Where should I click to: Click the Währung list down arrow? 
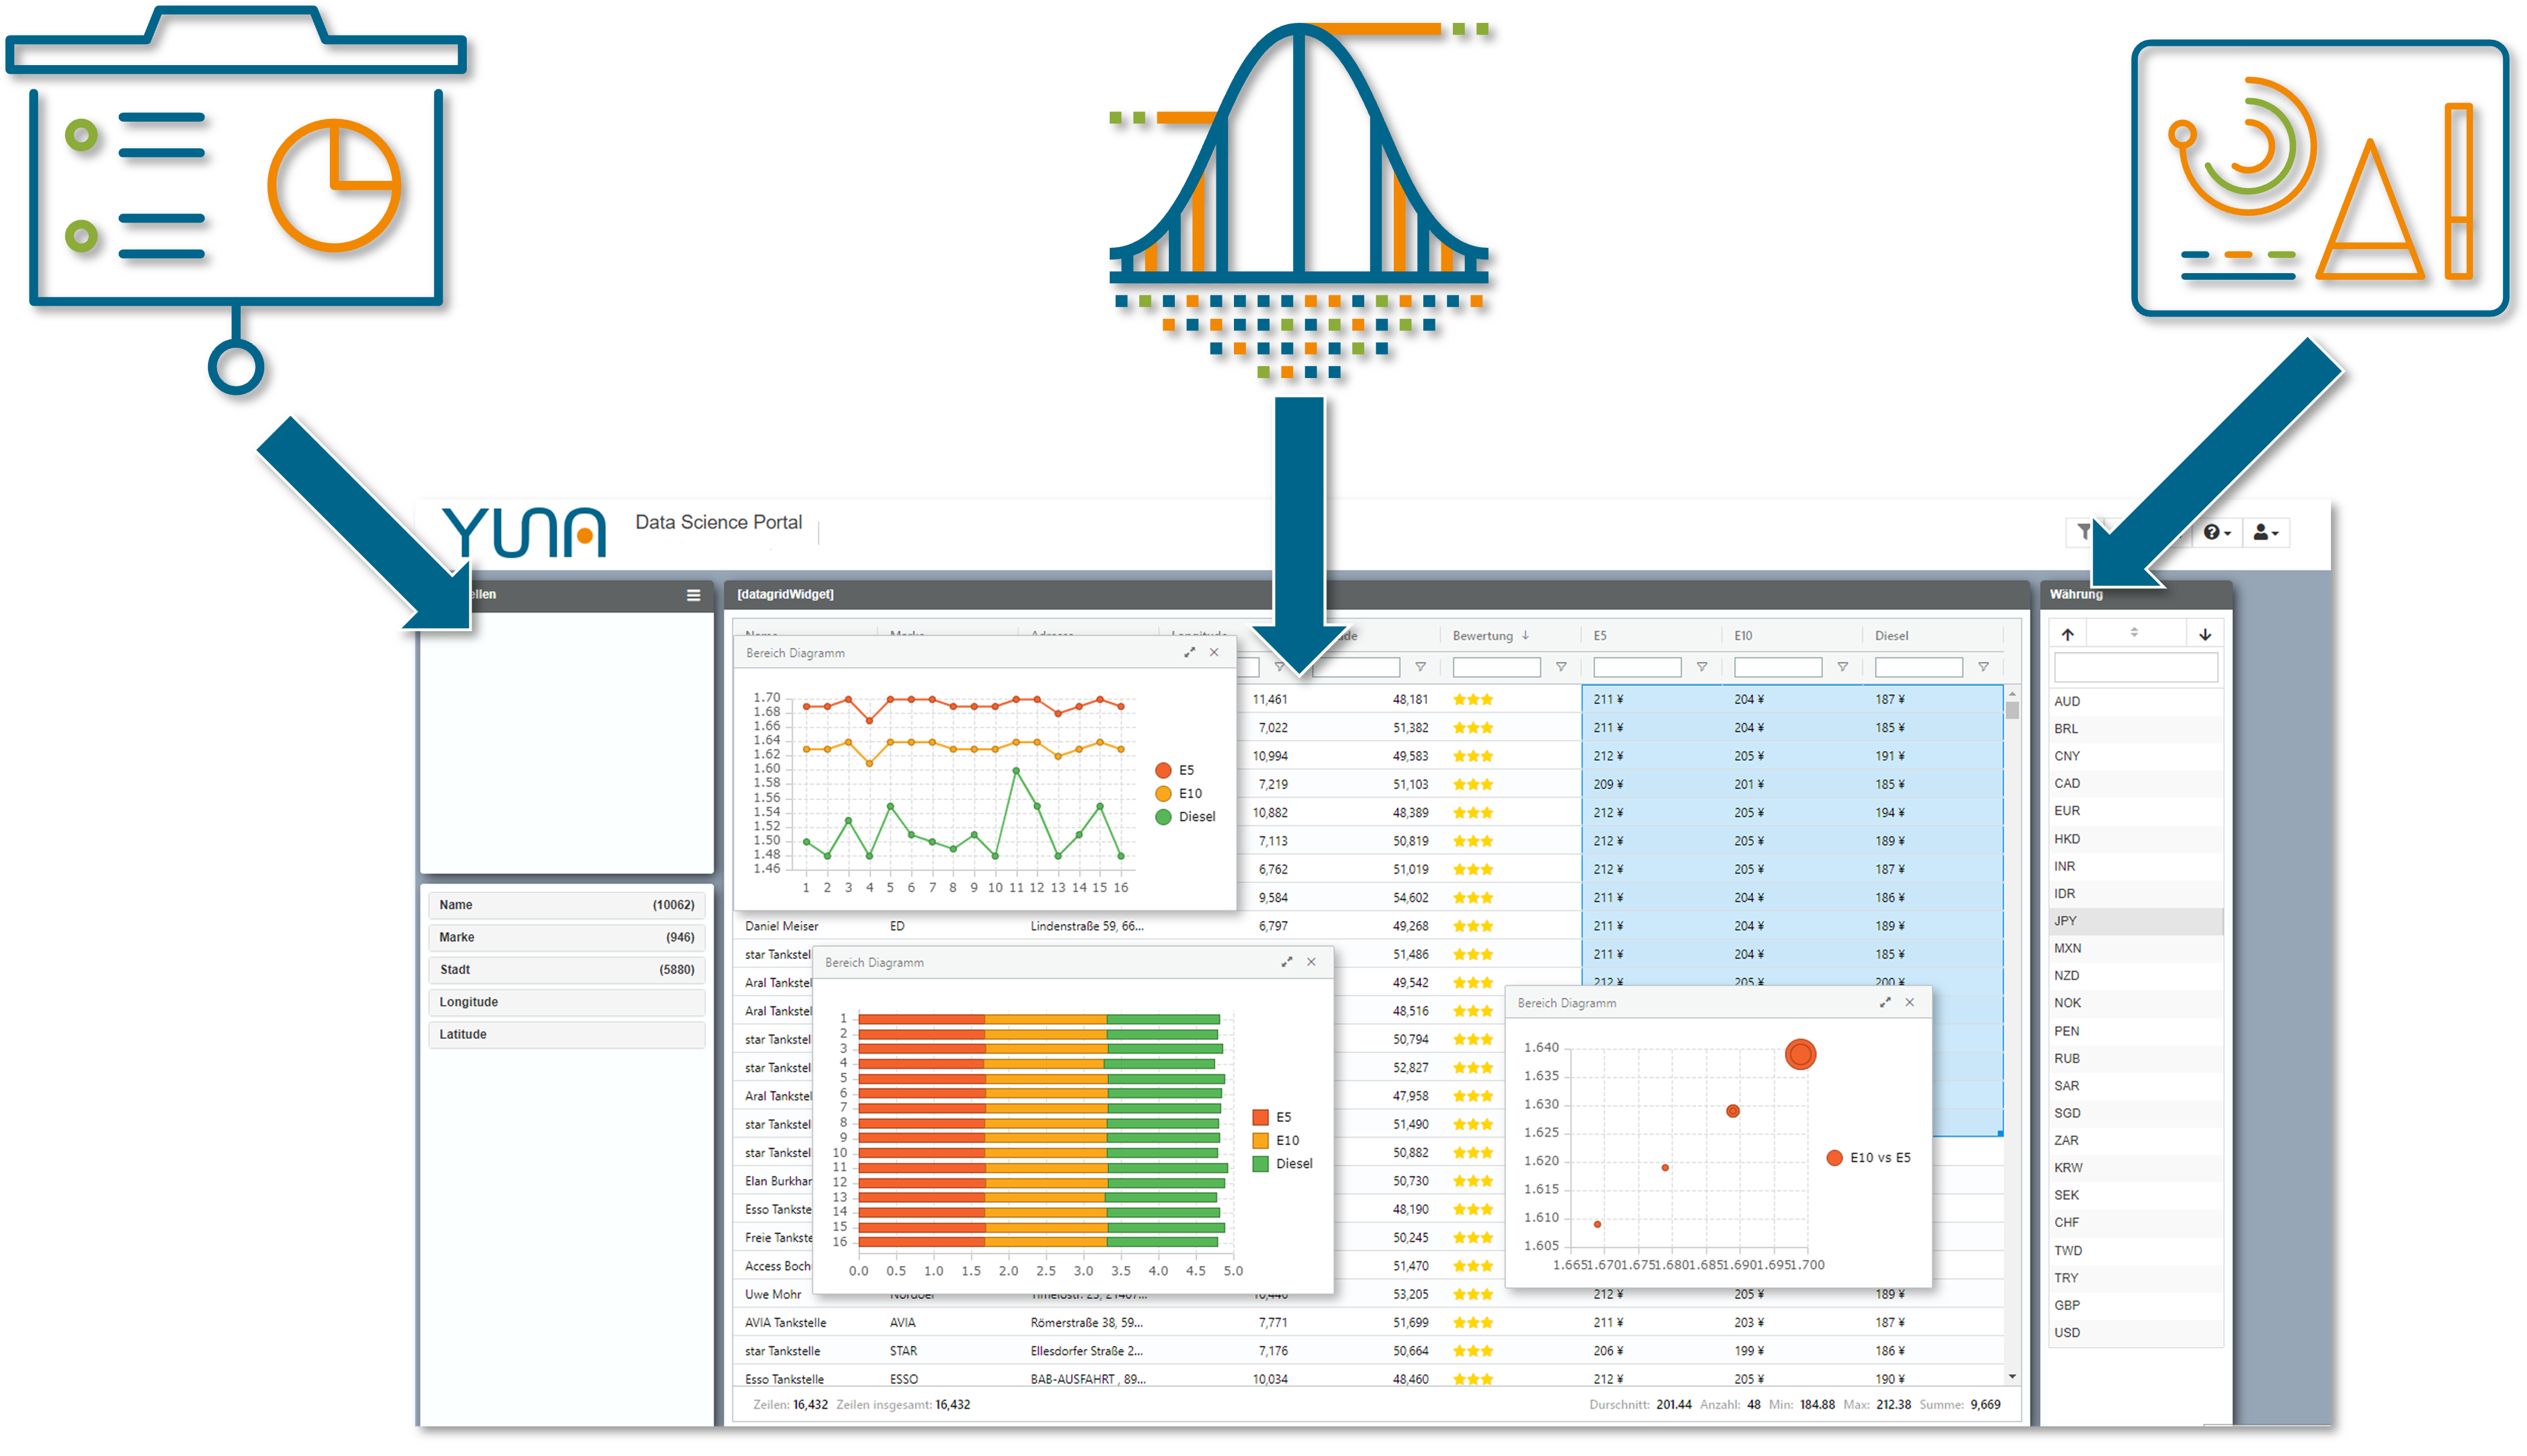pos(2205,634)
